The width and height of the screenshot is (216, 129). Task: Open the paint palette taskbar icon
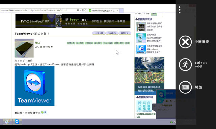tap(7, 122)
